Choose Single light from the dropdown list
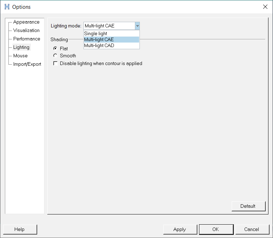This screenshot has width=273, height=238. (x=111, y=33)
